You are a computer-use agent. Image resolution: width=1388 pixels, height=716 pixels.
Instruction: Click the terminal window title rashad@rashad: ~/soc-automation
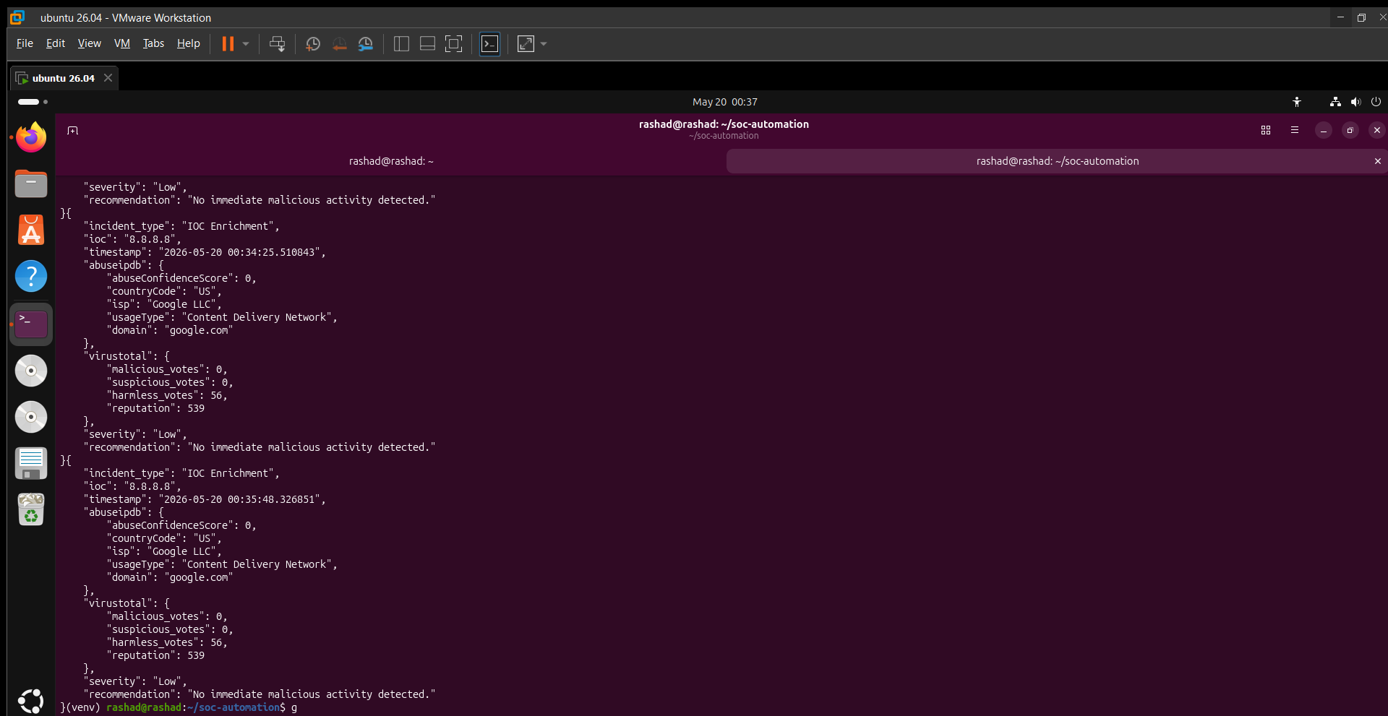pos(724,124)
